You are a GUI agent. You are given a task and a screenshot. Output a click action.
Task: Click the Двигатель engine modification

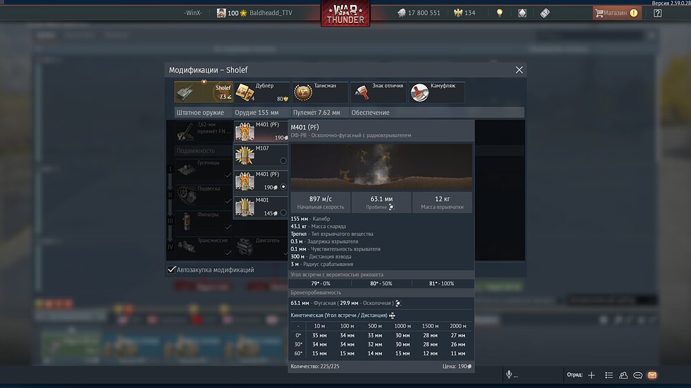click(x=261, y=248)
